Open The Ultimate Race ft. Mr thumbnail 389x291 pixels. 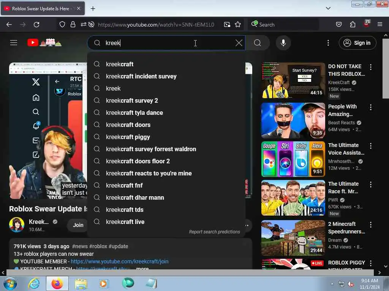[x=293, y=198]
